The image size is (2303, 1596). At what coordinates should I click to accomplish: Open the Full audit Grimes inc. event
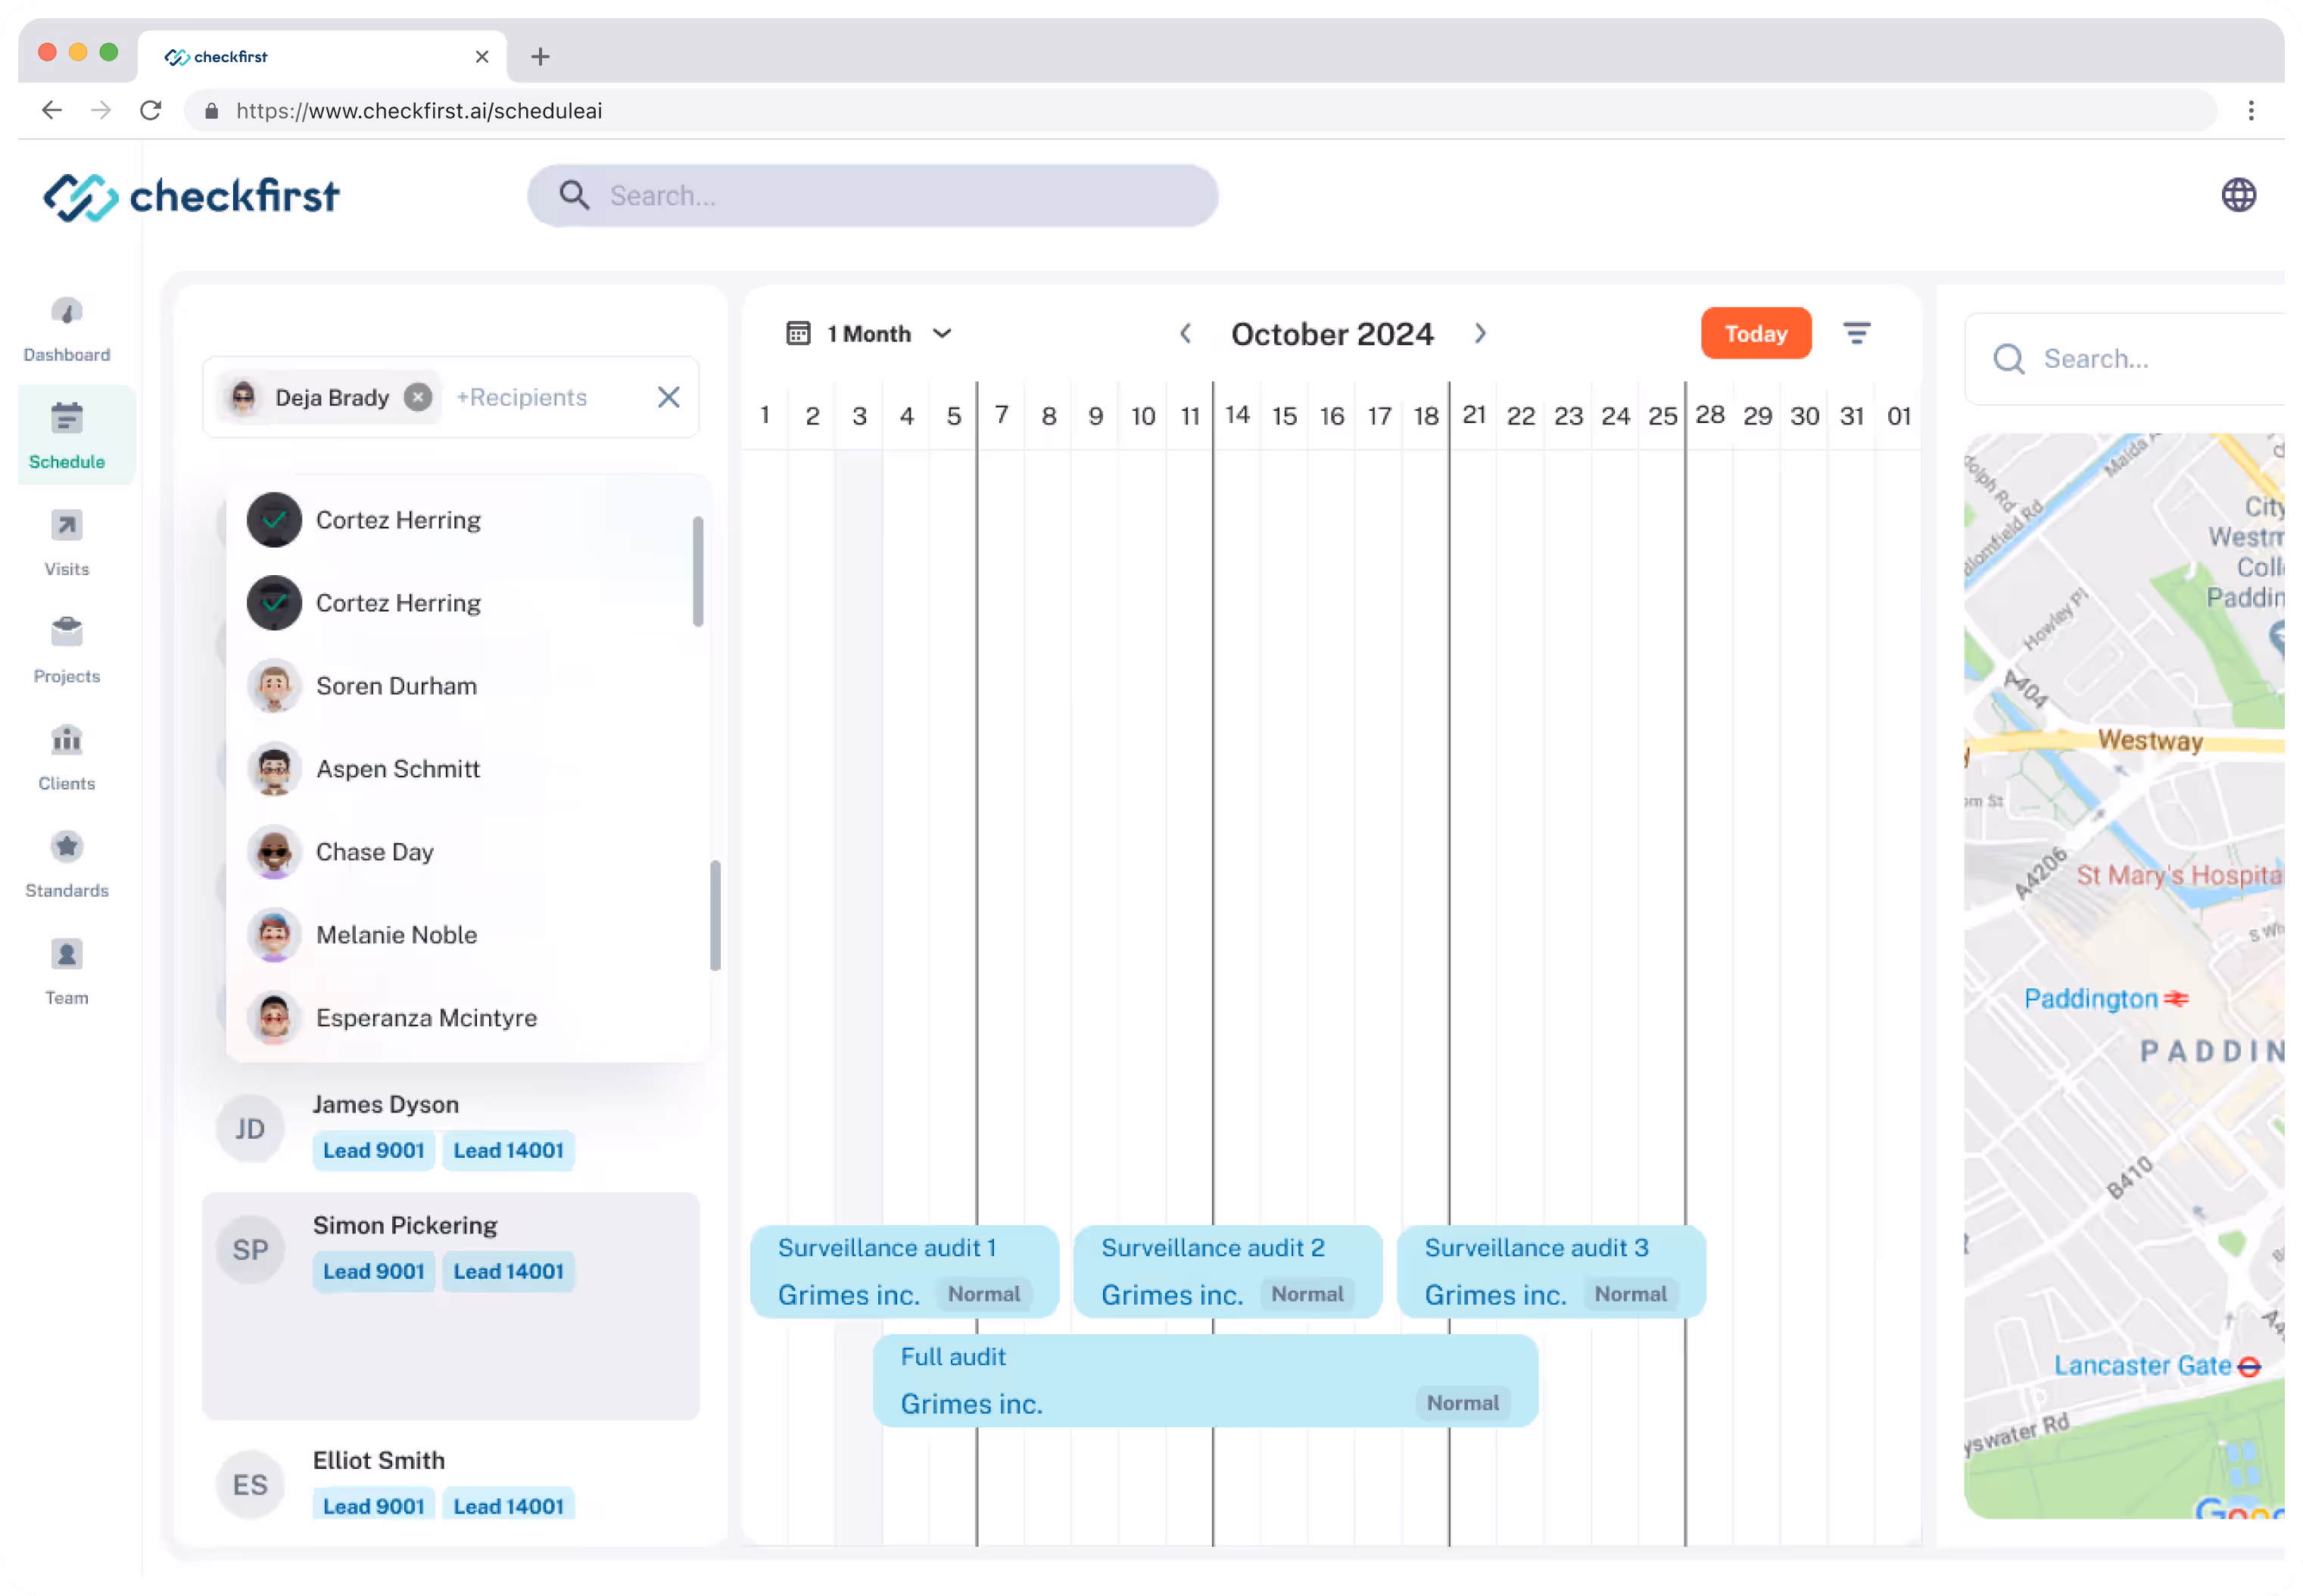(x=1204, y=1380)
